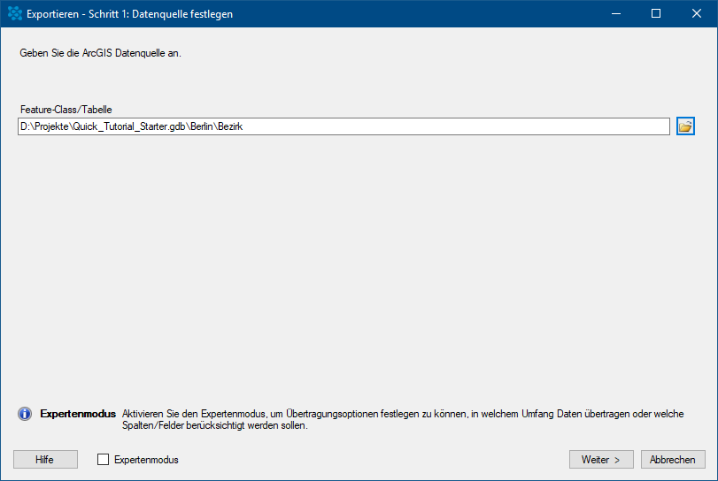Image resolution: width=718 pixels, height=481 pixels.
Task: Click the bold Expertenmodus heading text
Action: coord(78,414)
